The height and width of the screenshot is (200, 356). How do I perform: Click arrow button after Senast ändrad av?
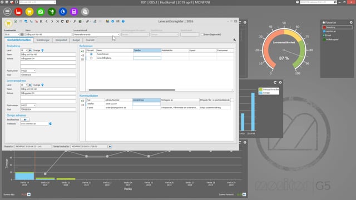pyautogui.click(x=110, y=147)
